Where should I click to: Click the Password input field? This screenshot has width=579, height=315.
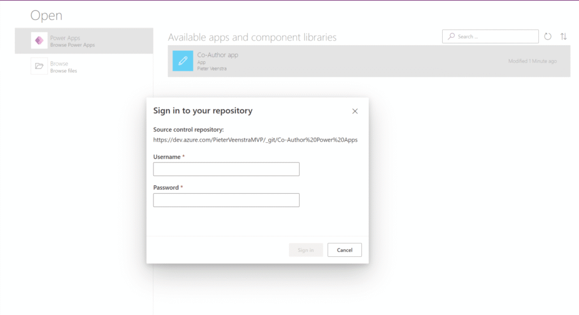(226, 200)
